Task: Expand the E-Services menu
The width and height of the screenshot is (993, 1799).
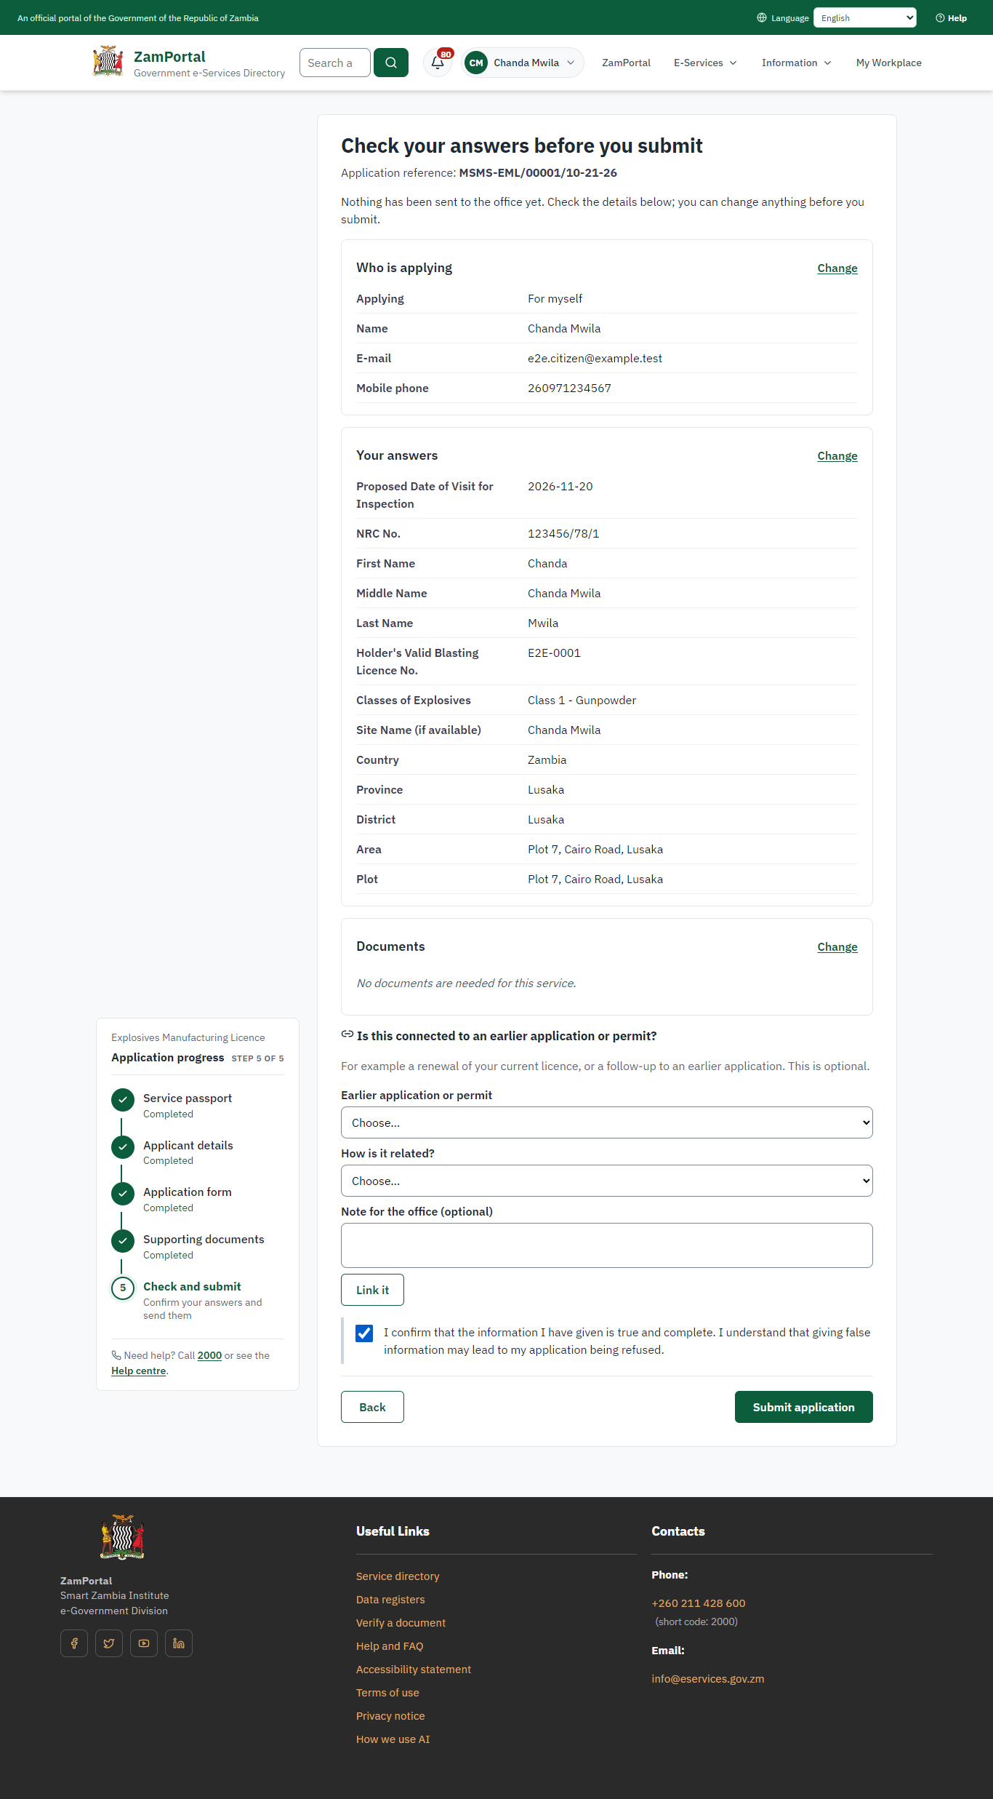Action: click(x=705, y=63)
